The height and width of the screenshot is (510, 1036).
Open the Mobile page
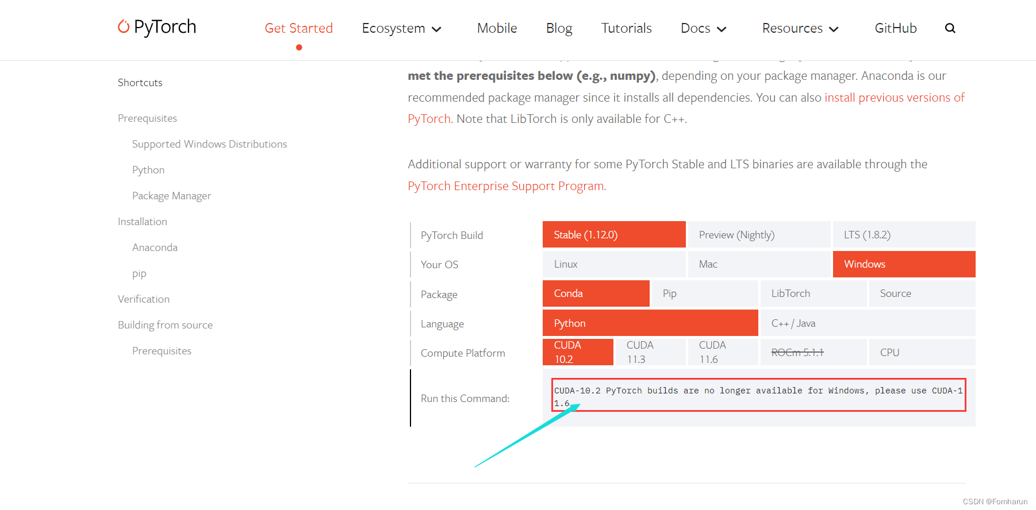point(497,28)
